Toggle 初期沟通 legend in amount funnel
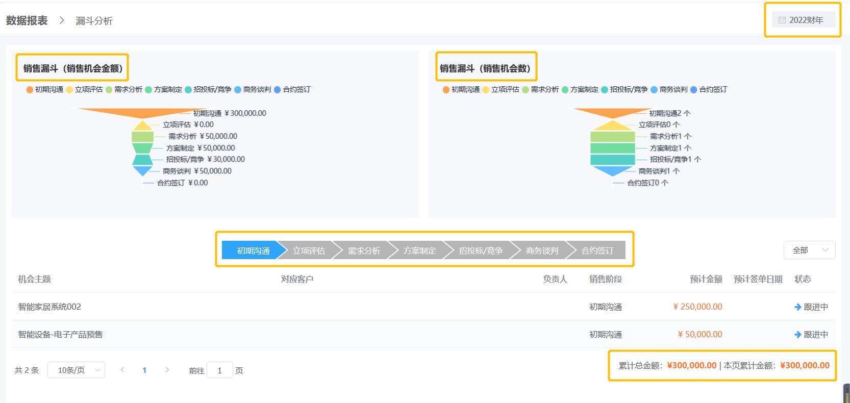 (45, 89)
